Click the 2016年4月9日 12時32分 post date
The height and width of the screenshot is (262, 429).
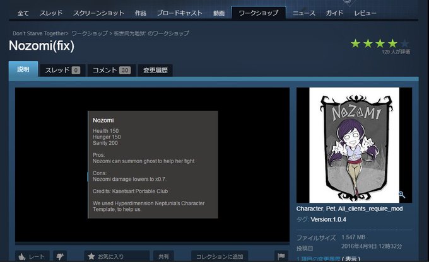(372, 246)
